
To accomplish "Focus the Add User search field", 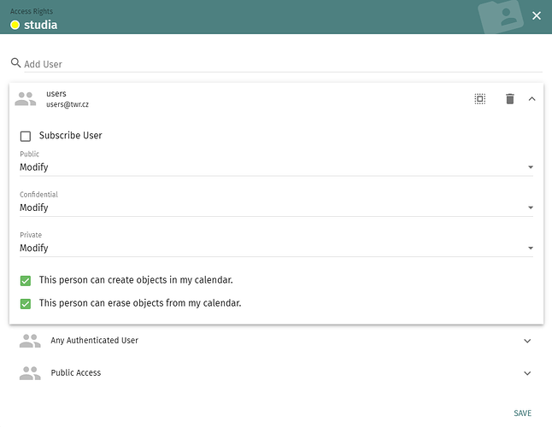I will click(x=283, y=64).
